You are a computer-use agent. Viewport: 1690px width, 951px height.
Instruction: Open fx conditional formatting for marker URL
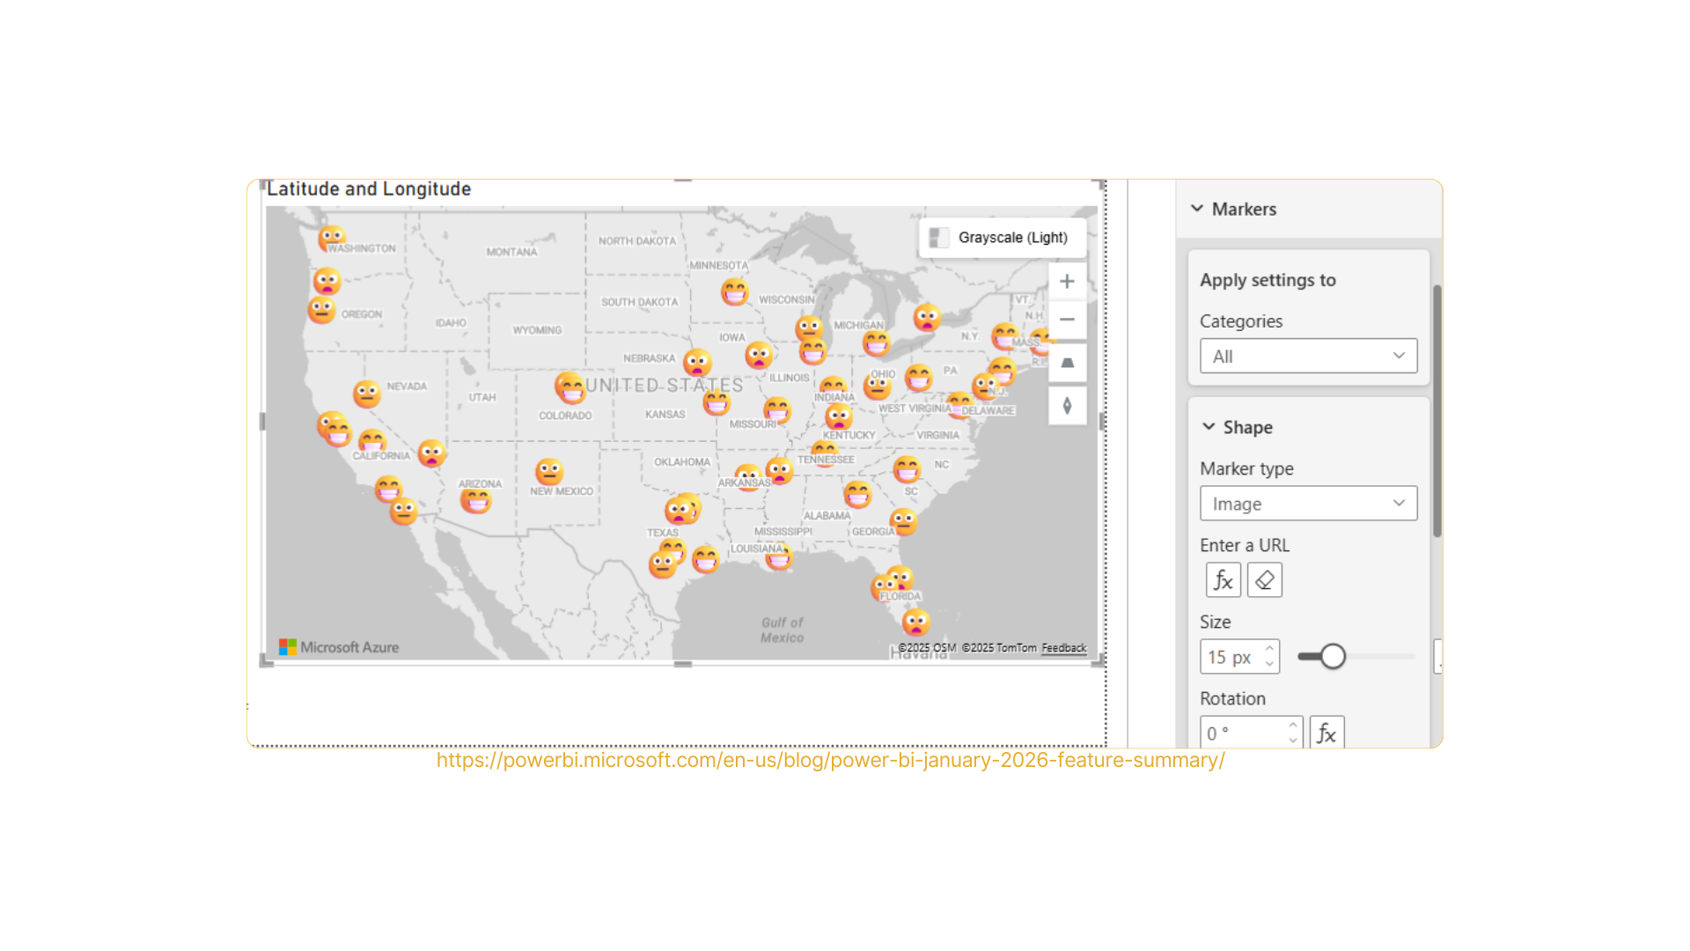(1223, 580)
